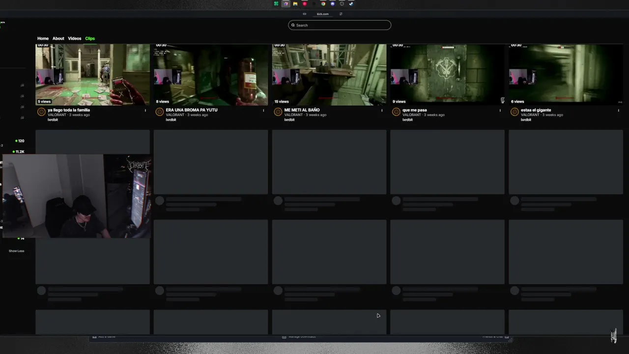Click the '5 views' badge on first clip
Image resolution: width=629 pixels, height=354 pixels.
pyautogui.click(x=44, y=102)
